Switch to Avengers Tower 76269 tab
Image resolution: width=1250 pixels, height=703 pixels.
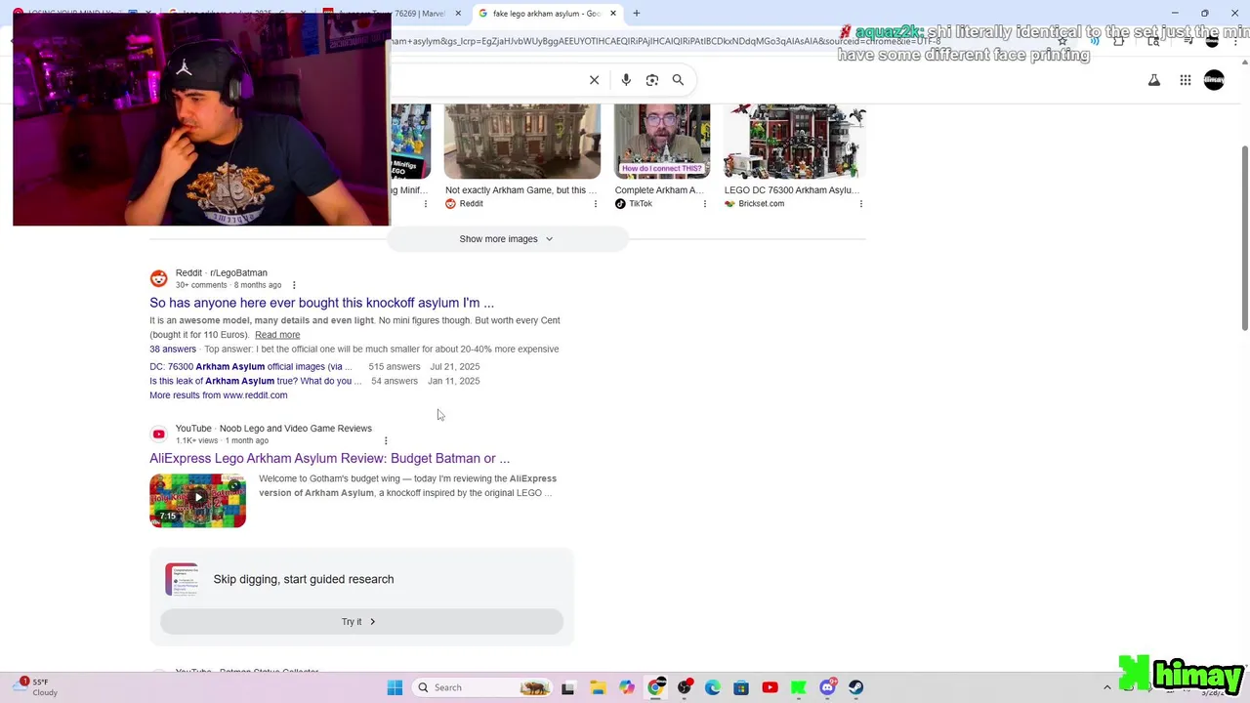(391, 14)
